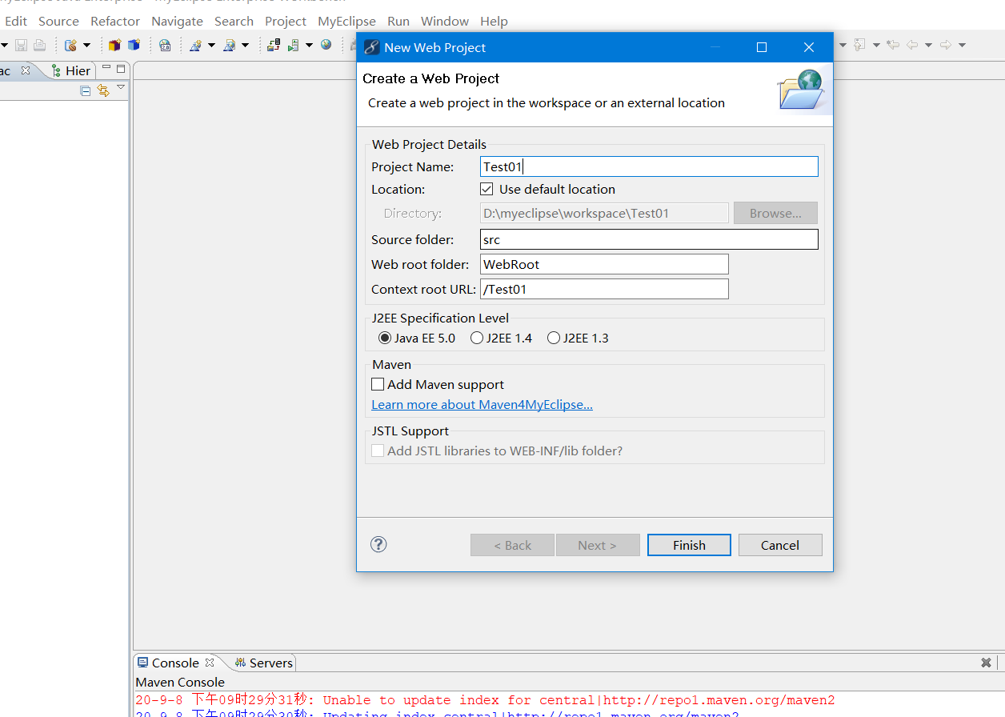Toggle Link with Editor yellow arrows icon

point(103,90)
